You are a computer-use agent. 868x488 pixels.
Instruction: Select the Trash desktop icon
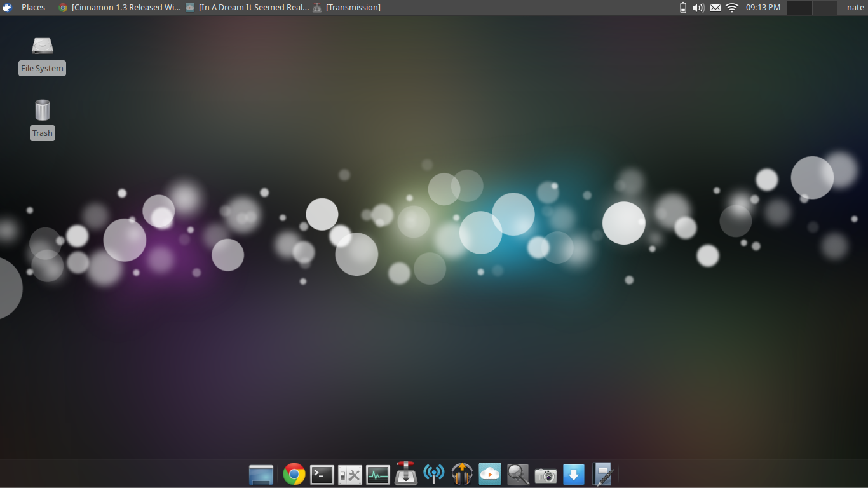point(43,119)
